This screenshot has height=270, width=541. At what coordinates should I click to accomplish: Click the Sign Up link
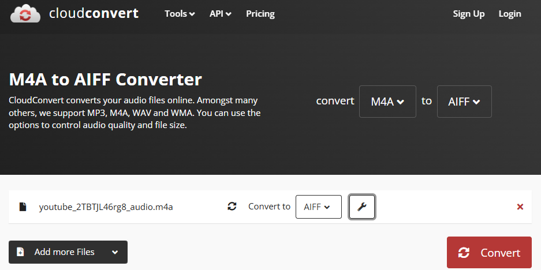click(468, 14)
